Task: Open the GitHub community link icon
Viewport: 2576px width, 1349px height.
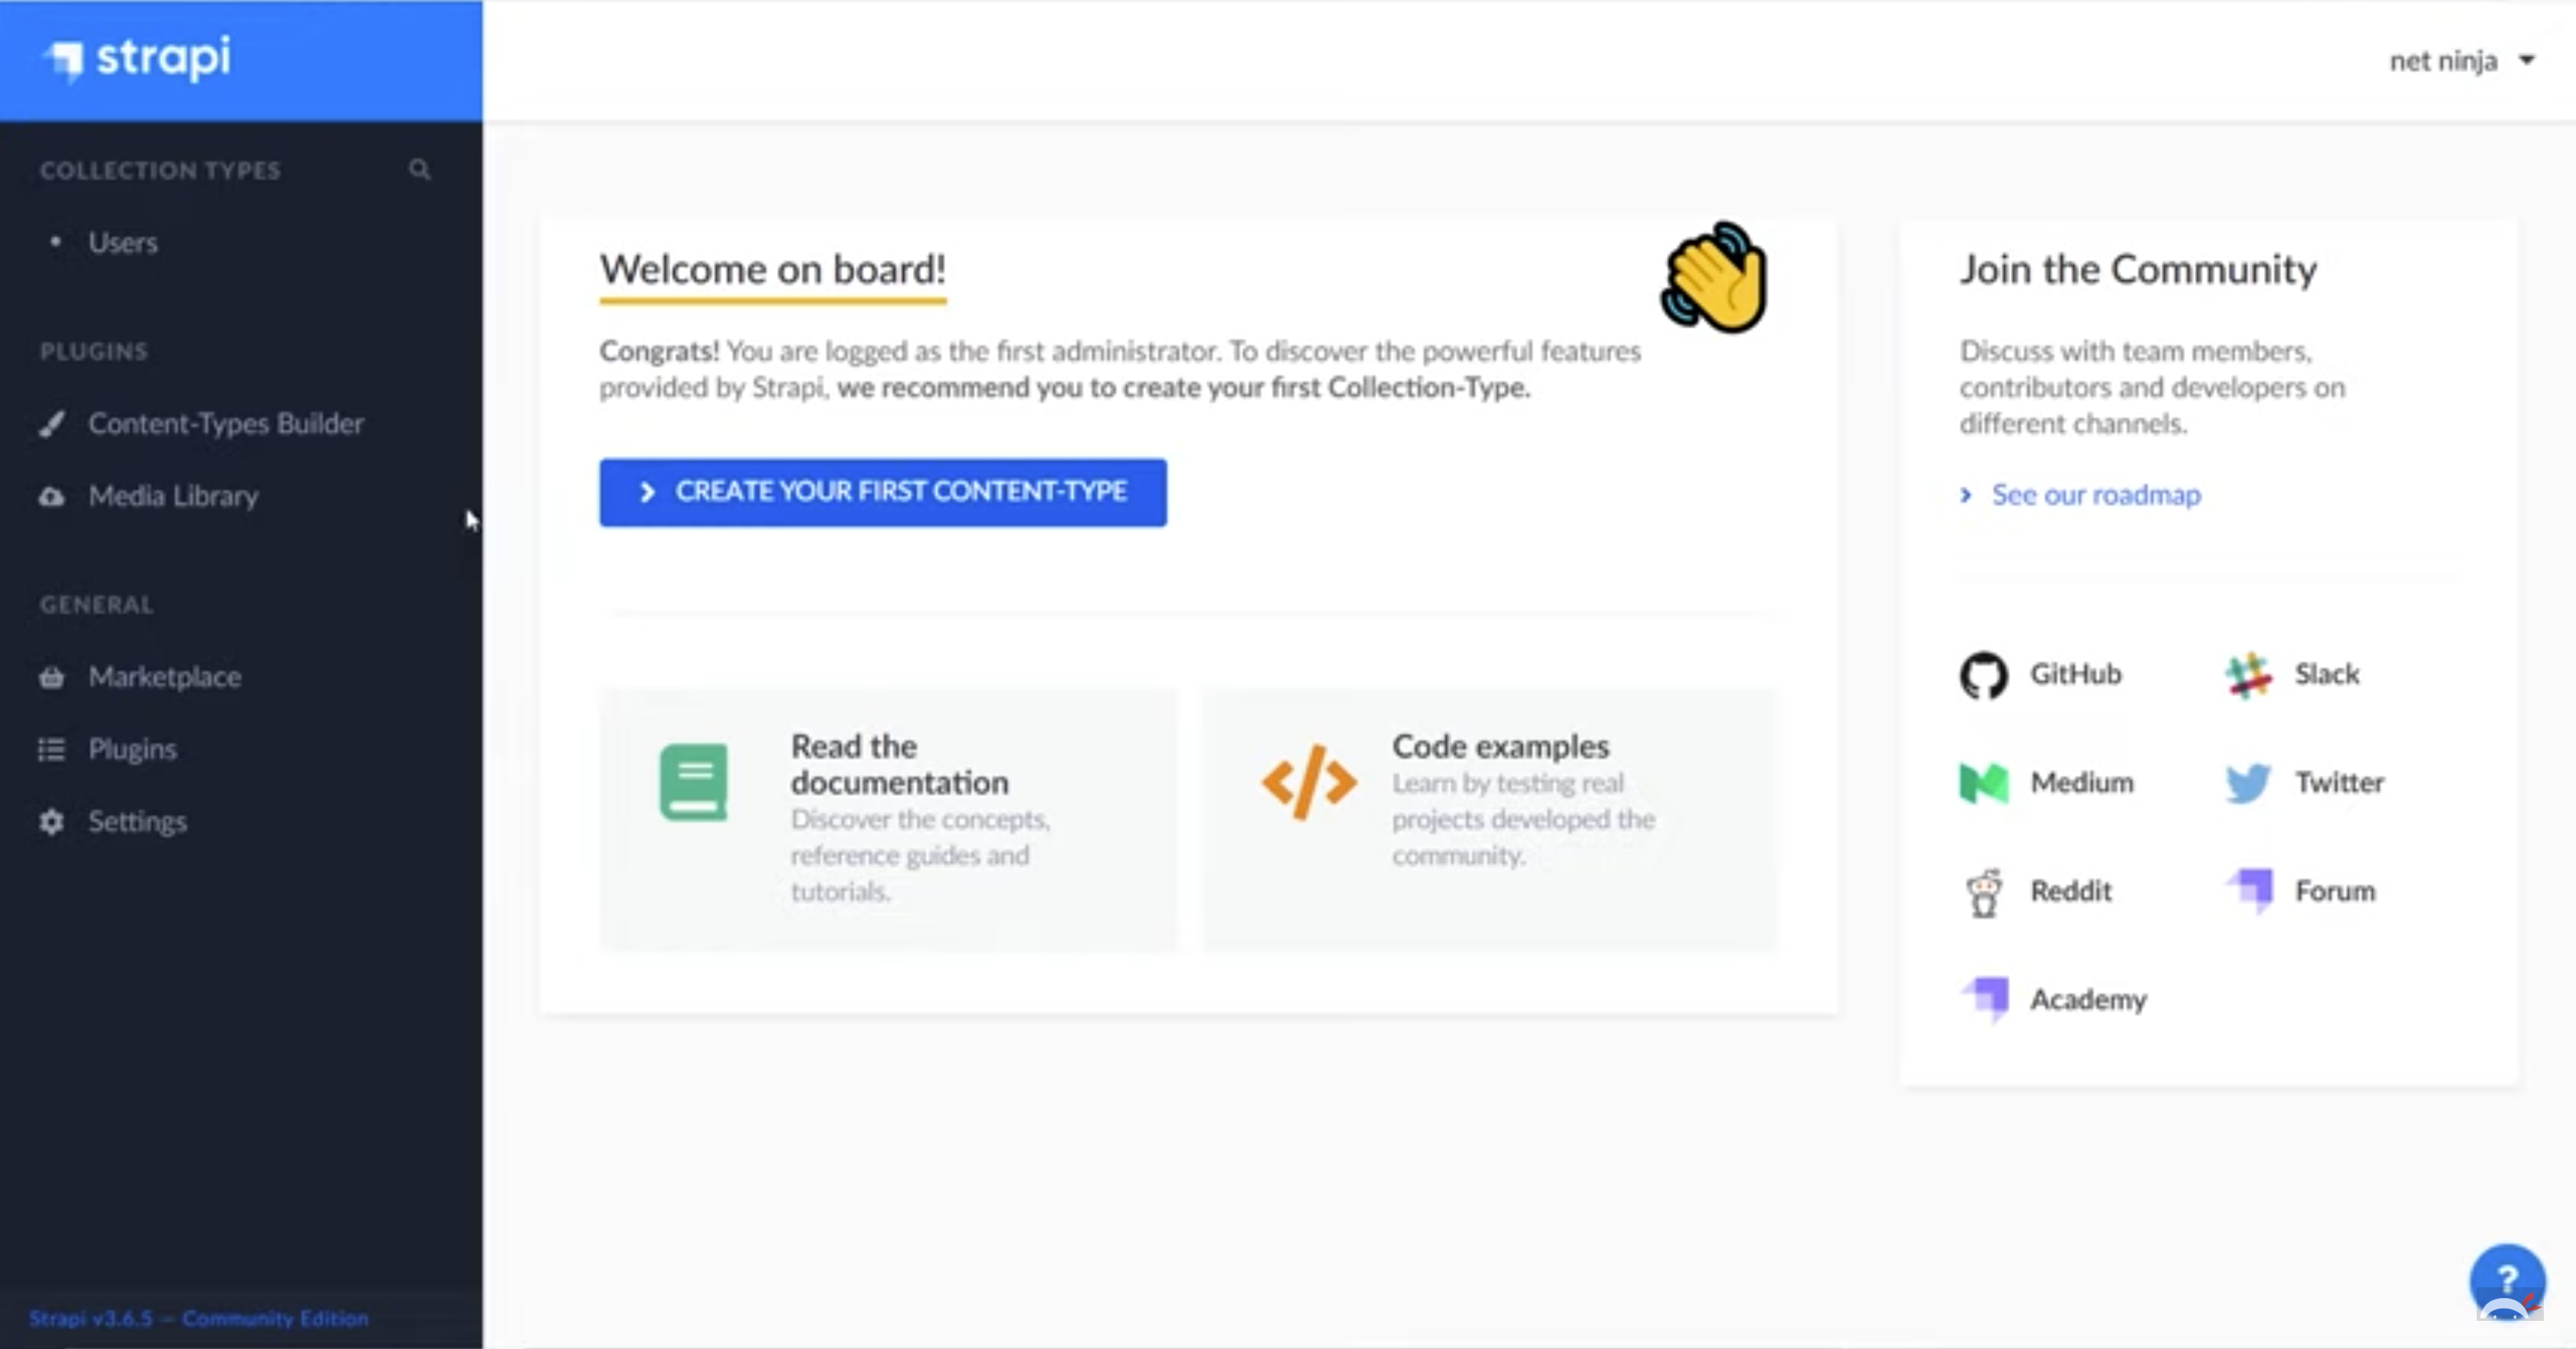Action: tap(1983, 675)
